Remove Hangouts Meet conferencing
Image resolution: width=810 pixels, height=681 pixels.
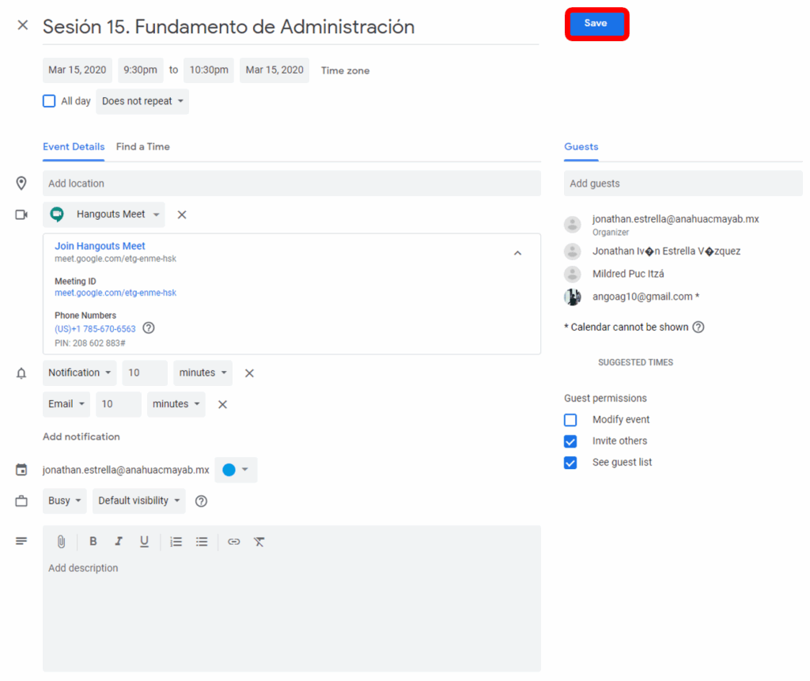tap(182, 214)
